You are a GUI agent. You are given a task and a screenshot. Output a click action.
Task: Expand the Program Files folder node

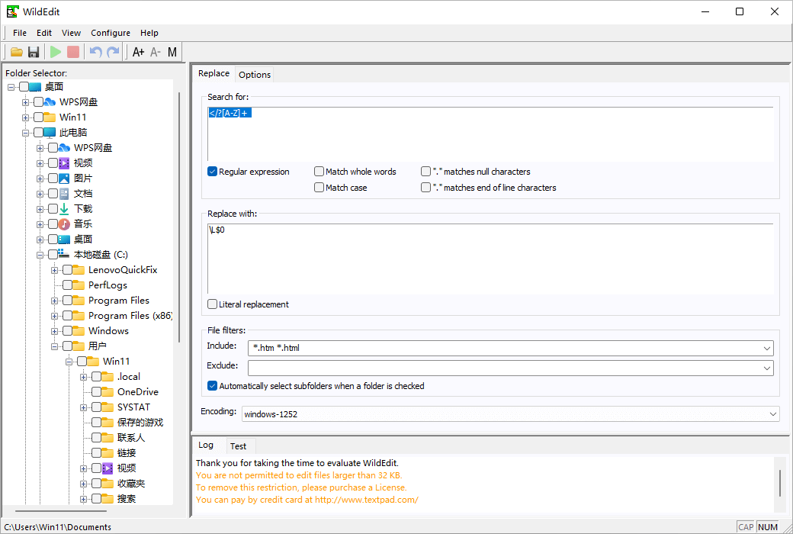[55, 301]
